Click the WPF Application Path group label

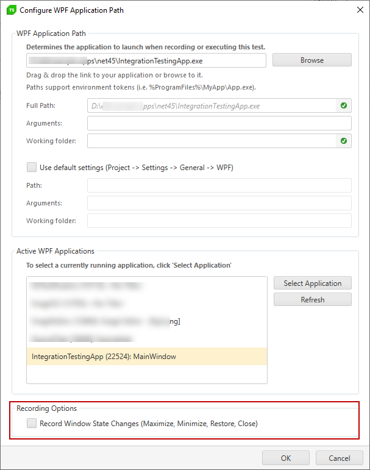click(51, 34)
